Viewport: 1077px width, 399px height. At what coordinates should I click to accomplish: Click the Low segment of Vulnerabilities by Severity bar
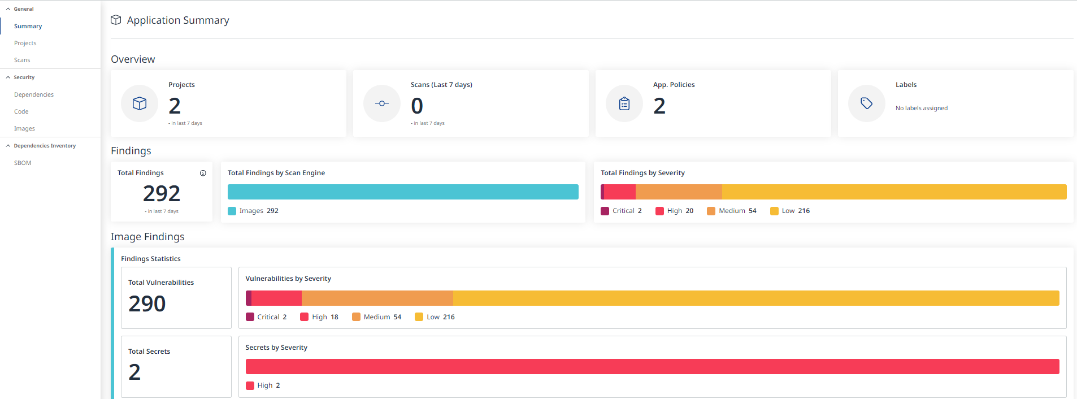point(755,298)
